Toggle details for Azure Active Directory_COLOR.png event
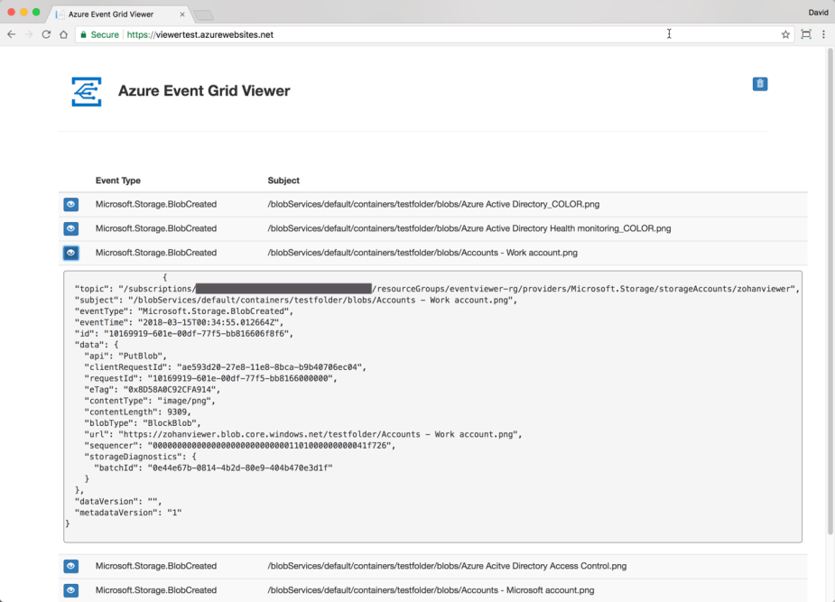The image size is (835, 602). point(70,204)
